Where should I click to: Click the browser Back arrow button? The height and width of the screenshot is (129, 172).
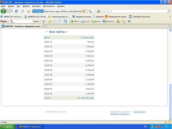pyautogui.click(x=3, y=11)
